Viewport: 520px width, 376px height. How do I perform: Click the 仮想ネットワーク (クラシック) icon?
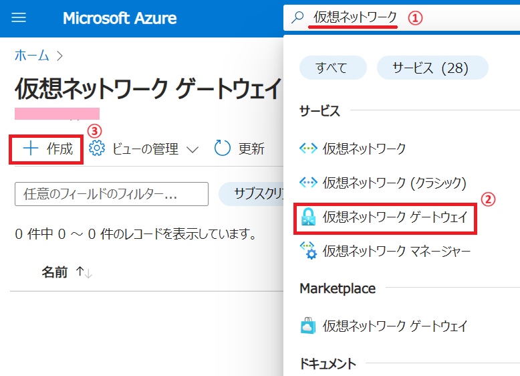tap(308, 182)
